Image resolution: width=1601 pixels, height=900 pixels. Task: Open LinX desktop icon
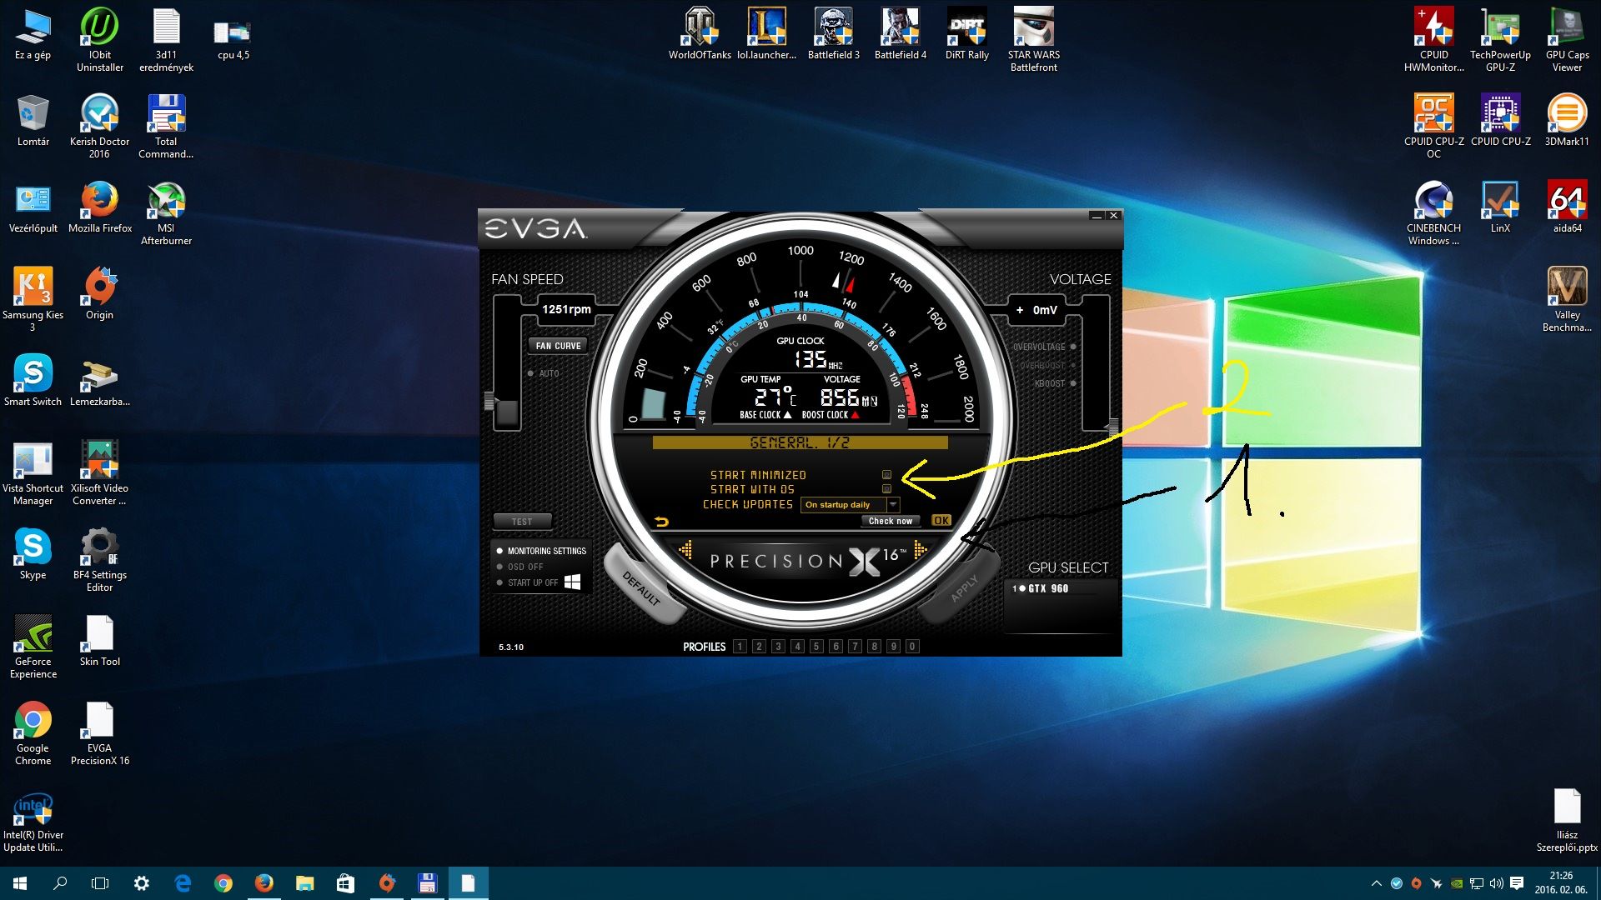[x=1500, y=207]
